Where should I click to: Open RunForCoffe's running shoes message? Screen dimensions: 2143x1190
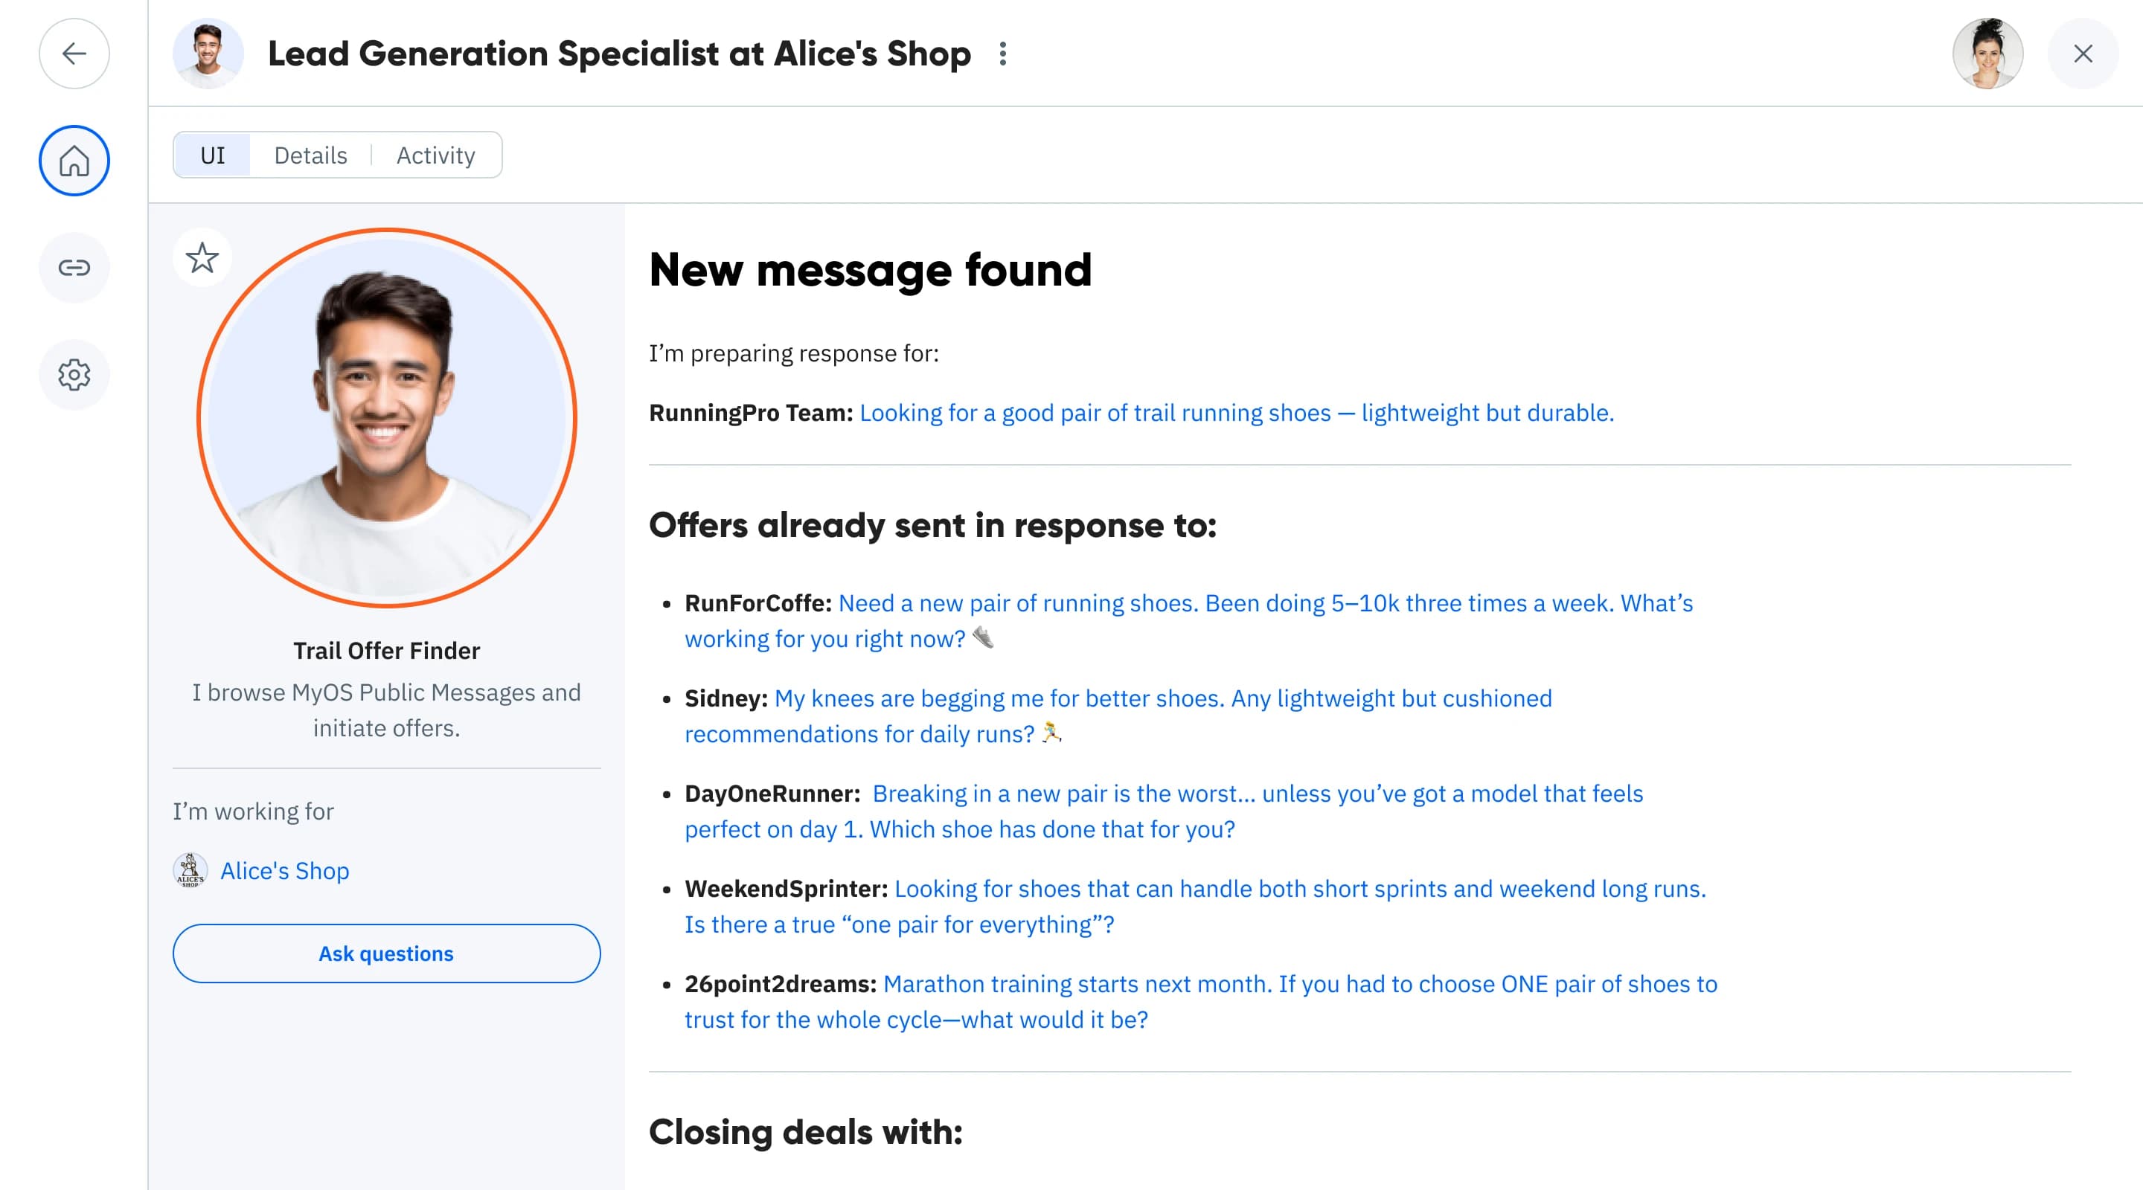pos(1264,604)
